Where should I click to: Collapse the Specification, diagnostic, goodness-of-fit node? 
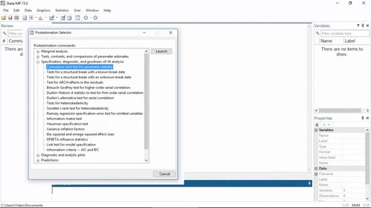(38, 62)
